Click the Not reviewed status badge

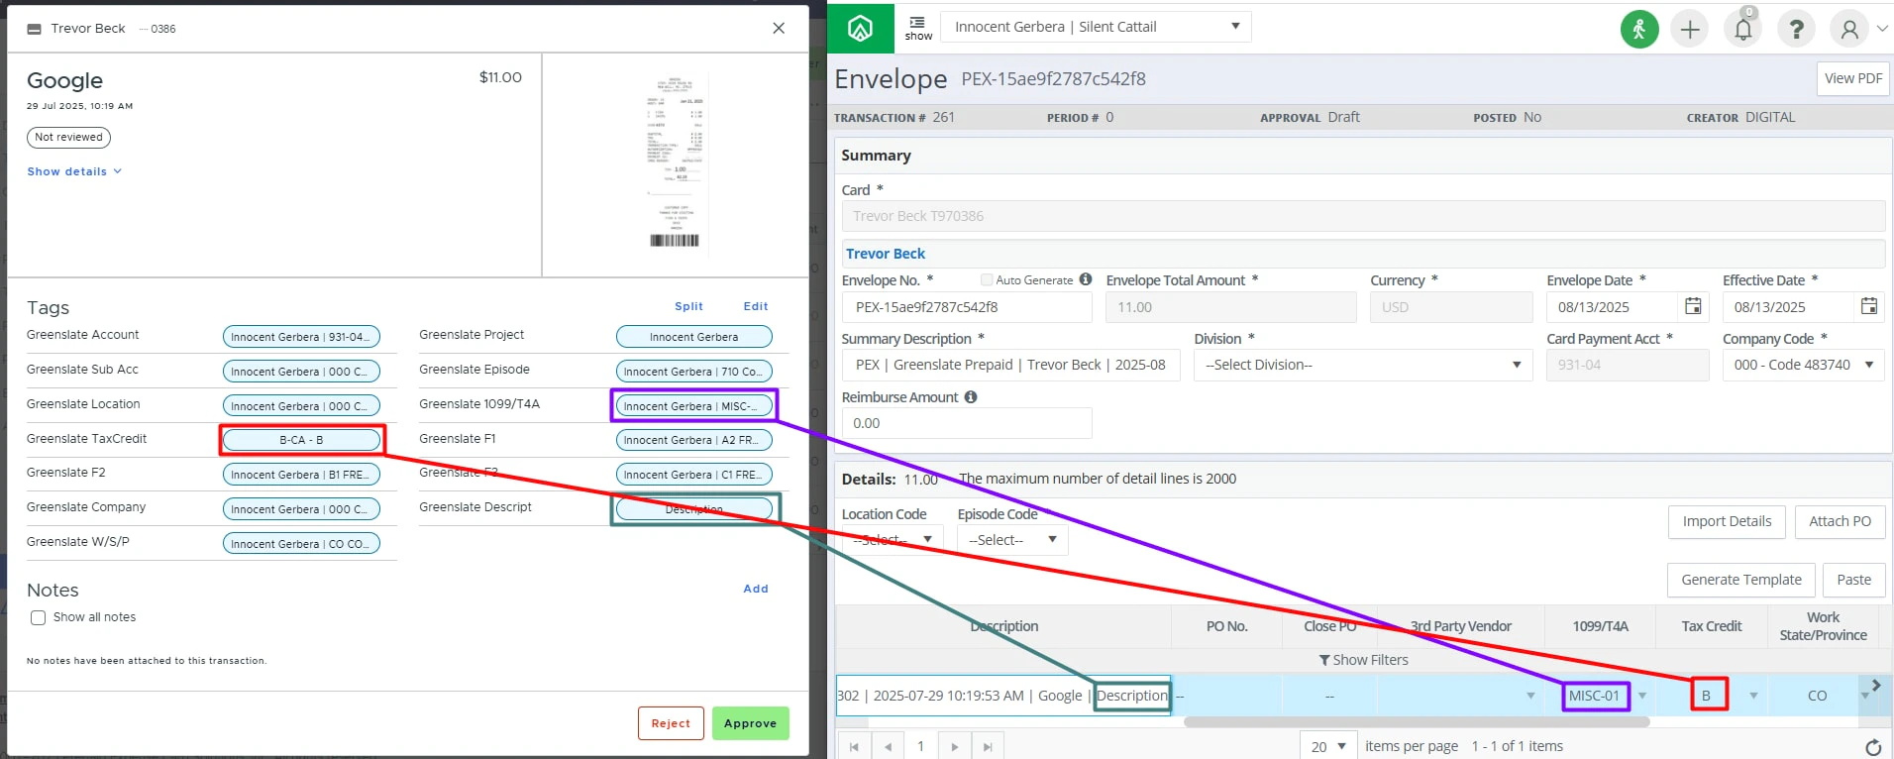68,138
